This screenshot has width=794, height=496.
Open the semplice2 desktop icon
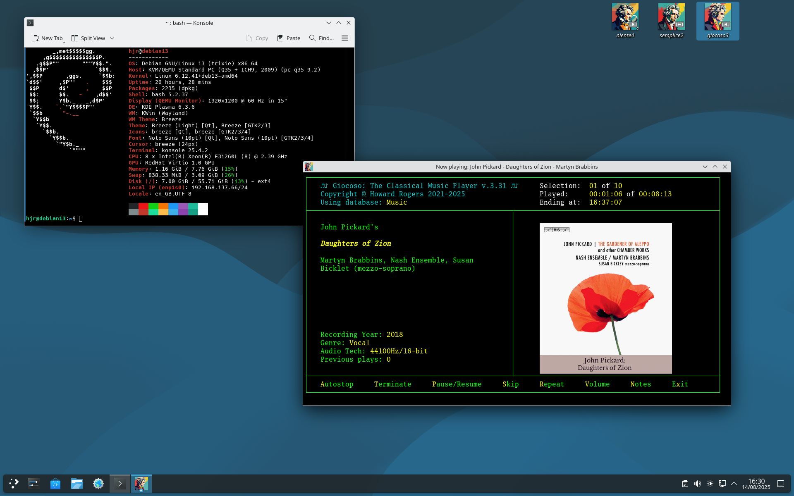[x=671, y=21]
